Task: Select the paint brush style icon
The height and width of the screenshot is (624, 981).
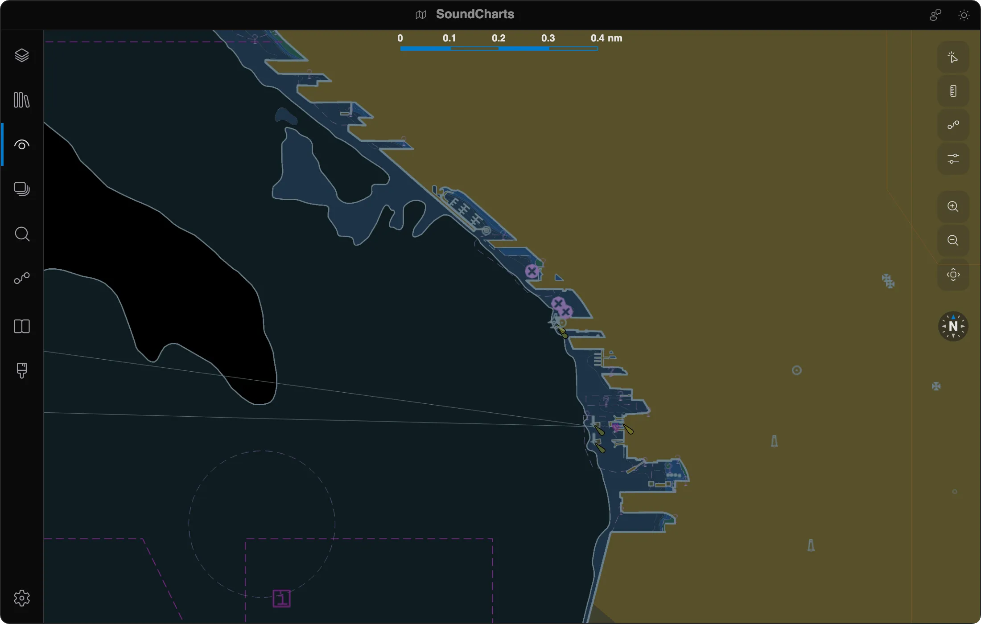Action: coord(21,370)
